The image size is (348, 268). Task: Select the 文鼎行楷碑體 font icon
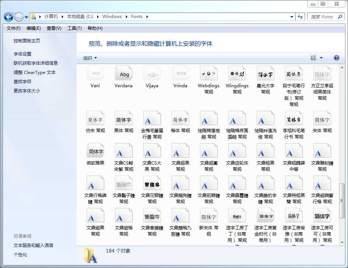(x=95, y=183)
